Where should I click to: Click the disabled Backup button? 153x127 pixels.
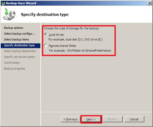click(x=113, y=119)
